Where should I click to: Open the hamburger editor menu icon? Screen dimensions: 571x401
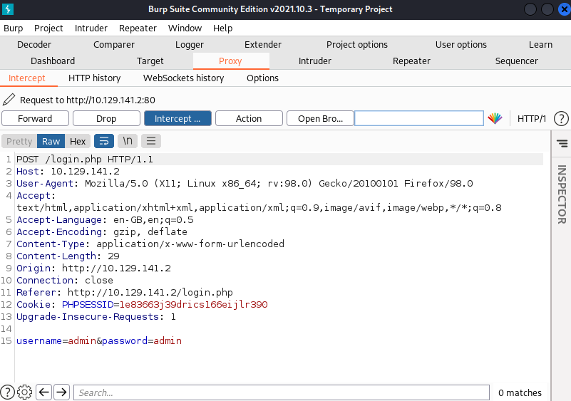pyautogui.click(x=151, y=141)
